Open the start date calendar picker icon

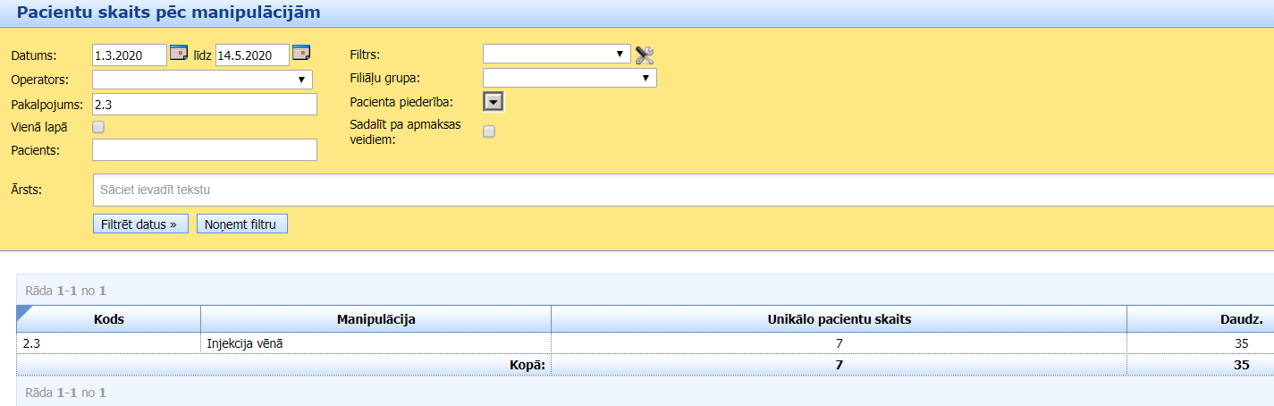click(179, 53)
